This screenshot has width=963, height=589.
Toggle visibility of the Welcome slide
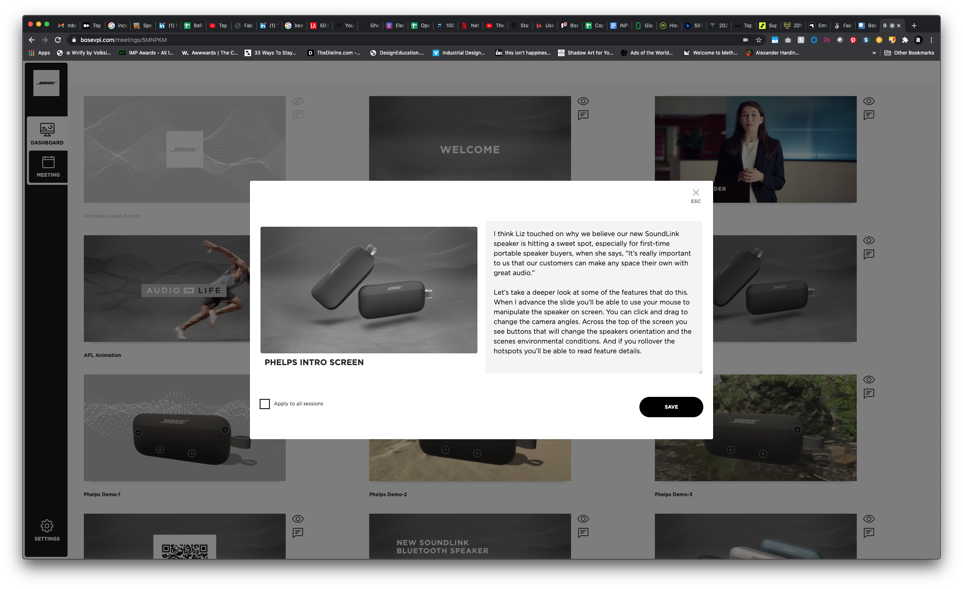[583, 101]
